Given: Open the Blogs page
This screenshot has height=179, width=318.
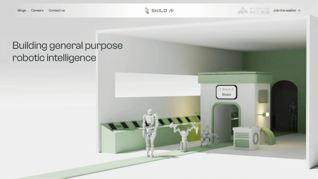Looking at the screenshot, I should 22,11.
